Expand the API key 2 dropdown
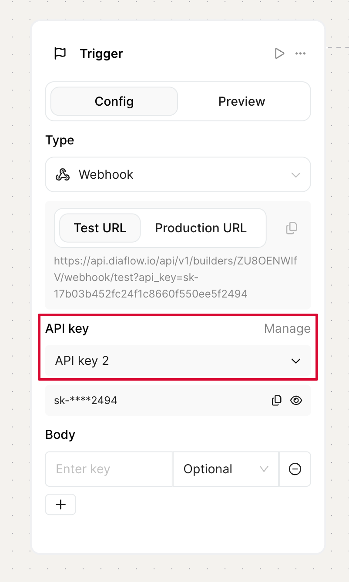Viewport: 349px width, 582px height. (178, 361)
